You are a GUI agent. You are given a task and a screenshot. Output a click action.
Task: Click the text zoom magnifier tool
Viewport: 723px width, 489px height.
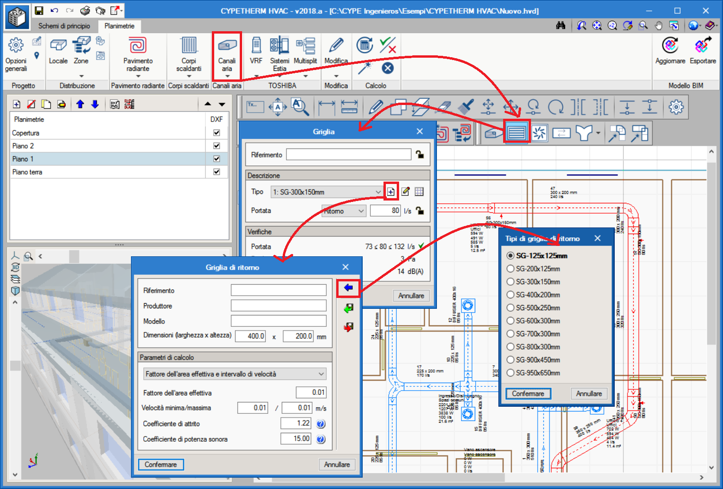pyautogui.click(x=300, y=107)
